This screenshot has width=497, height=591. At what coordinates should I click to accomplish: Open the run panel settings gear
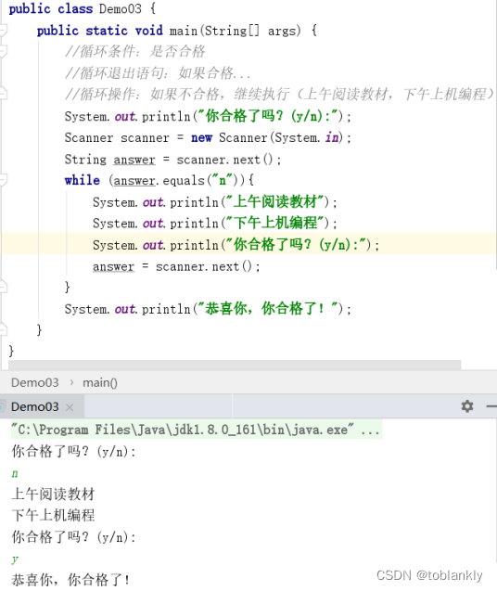[467, 406]
